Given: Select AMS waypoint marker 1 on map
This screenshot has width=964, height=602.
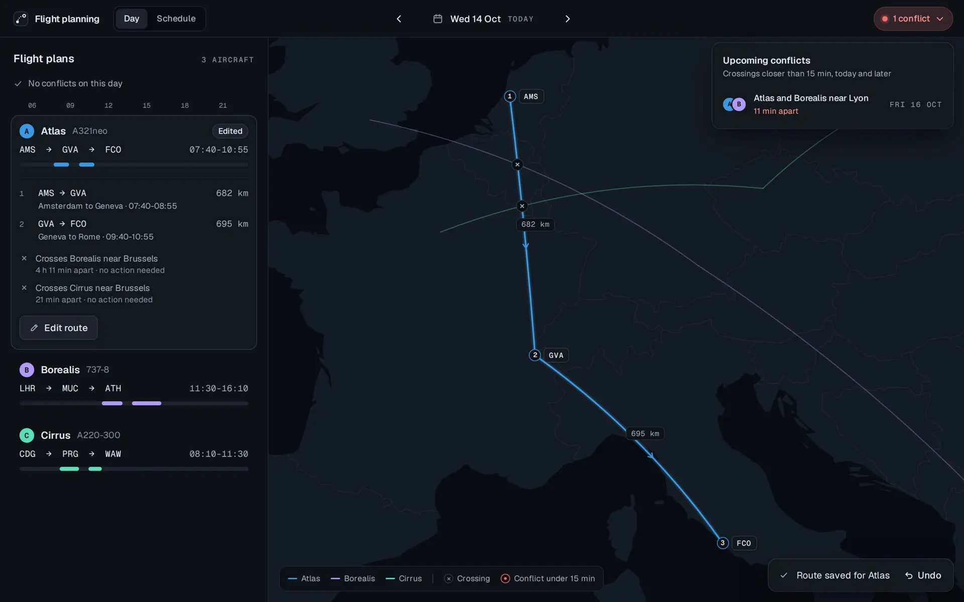Looking at the screenshot, I should point(510,96).
